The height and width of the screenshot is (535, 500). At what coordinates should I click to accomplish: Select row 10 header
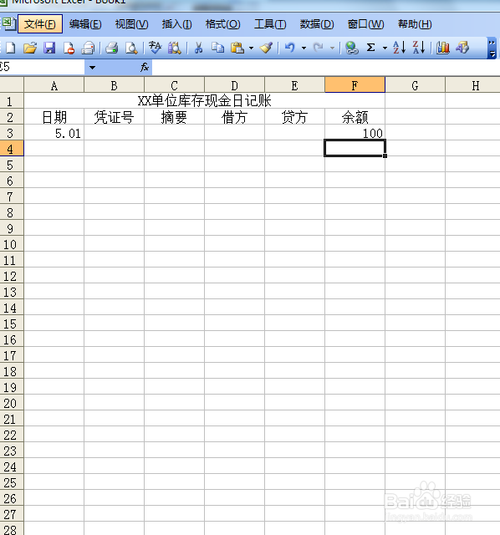[x=12, y=244]
